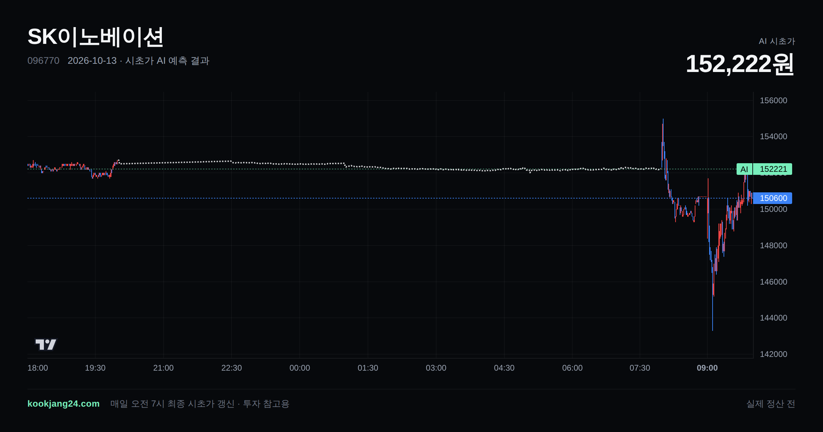Image resolution: width=823 pixels, height=432 pixels.
Task: Click the 146000 price axis label
Action: coord(774,282)
